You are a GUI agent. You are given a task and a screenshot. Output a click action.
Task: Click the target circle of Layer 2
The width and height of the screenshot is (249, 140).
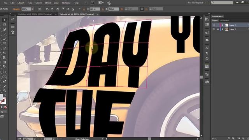pos(248,25)
